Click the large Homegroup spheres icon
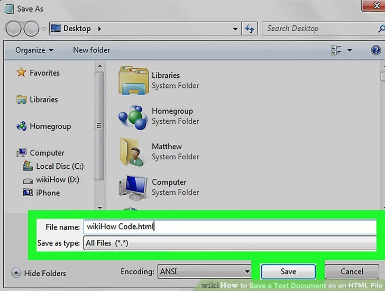385x291 pixels. 133,117
